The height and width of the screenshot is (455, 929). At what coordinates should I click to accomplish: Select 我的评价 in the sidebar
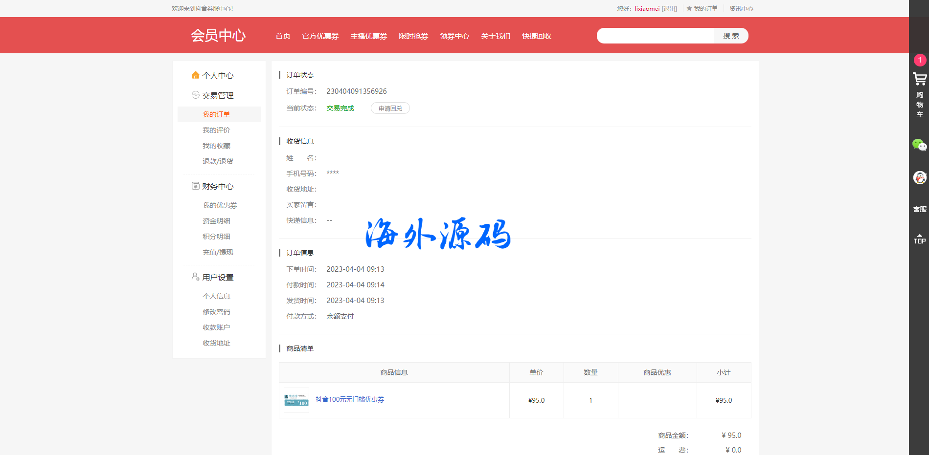pos(216,130)
